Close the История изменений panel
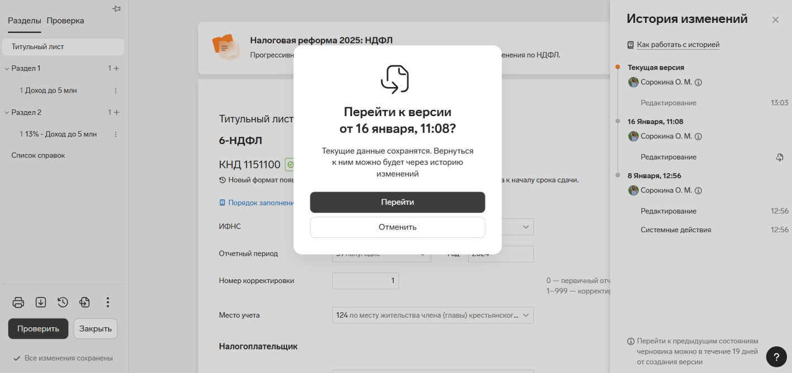Viewport: 792px width, 373px height. [x=775, y=20]
